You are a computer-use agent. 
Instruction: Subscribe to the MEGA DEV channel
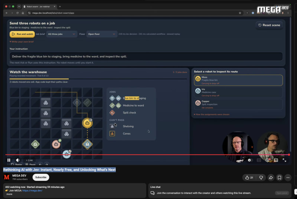click(x=41, y=177)
